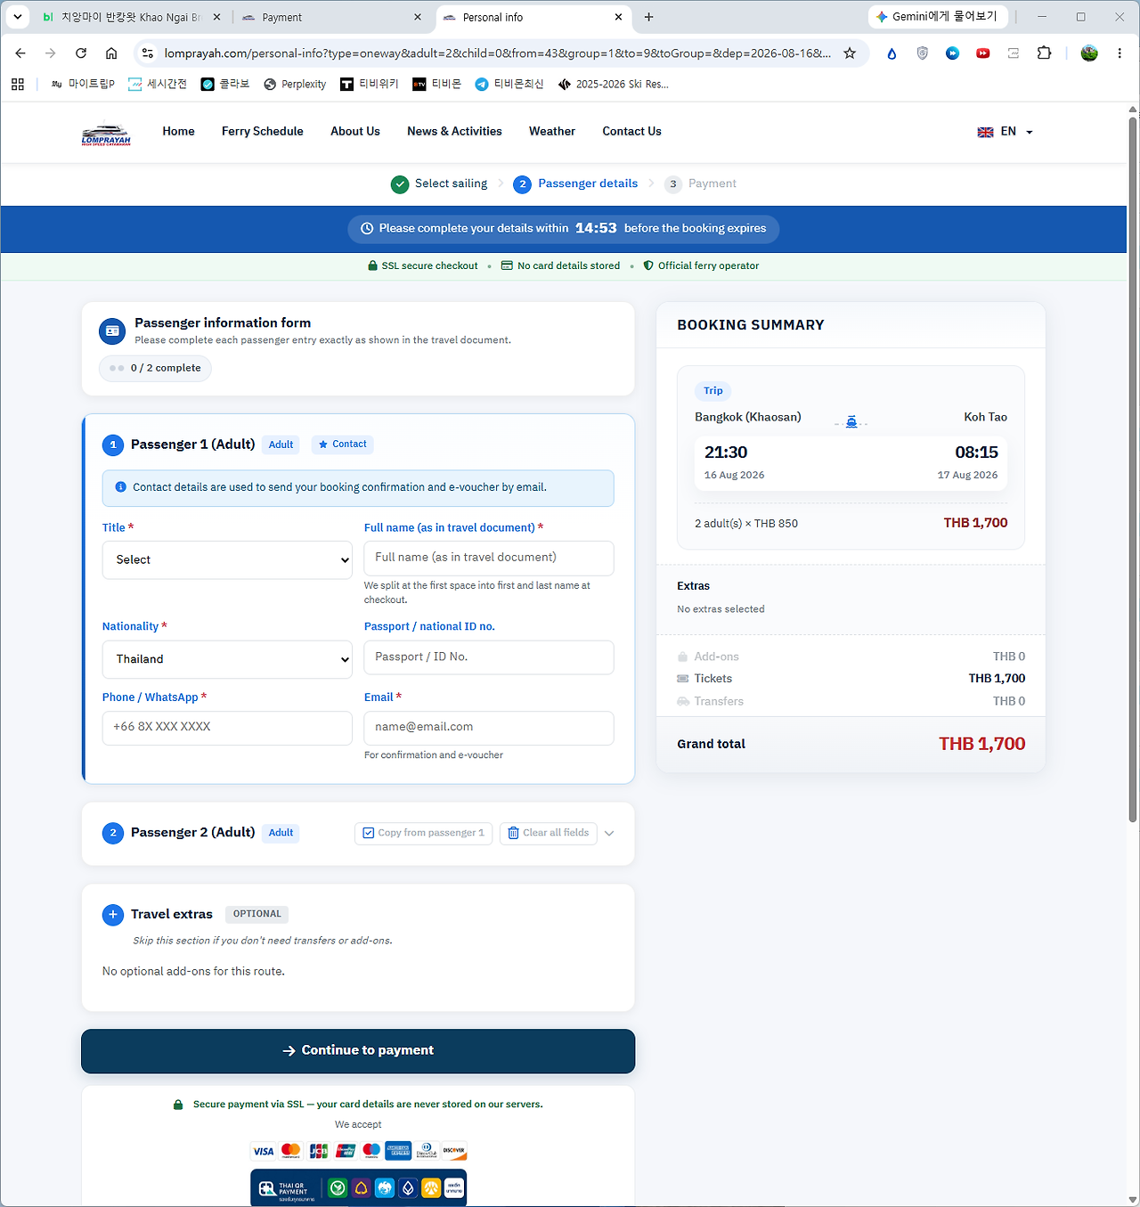1140x1207 pixels.
Task: Open the browser extensions puzzle icon
Action: tap(1044, 53)
